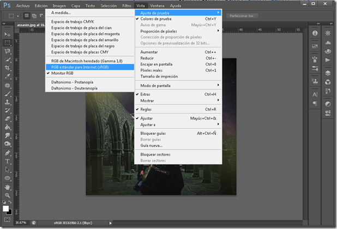
Task: Expand the tools panel double arrow
Action: coord(4,23)
